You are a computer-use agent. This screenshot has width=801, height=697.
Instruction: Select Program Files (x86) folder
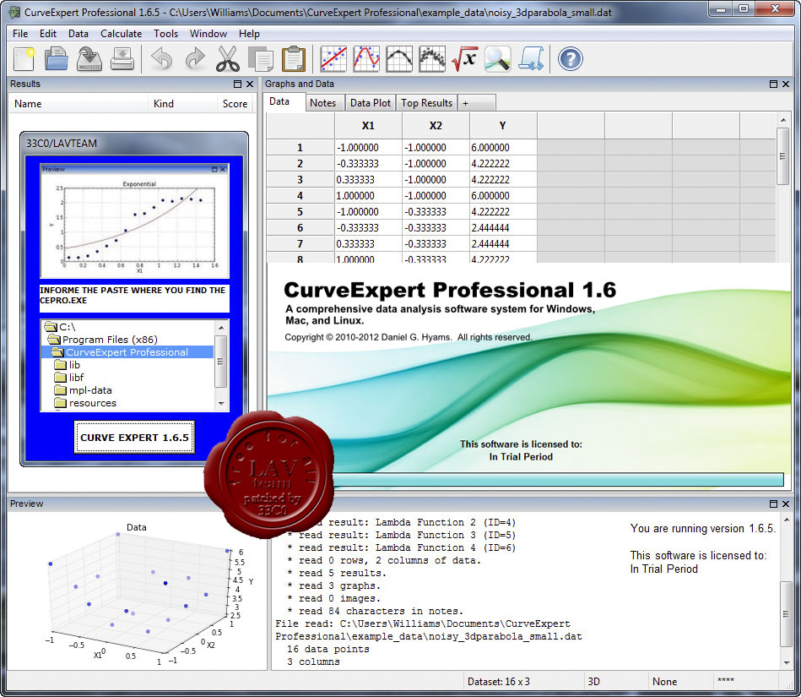103,340
